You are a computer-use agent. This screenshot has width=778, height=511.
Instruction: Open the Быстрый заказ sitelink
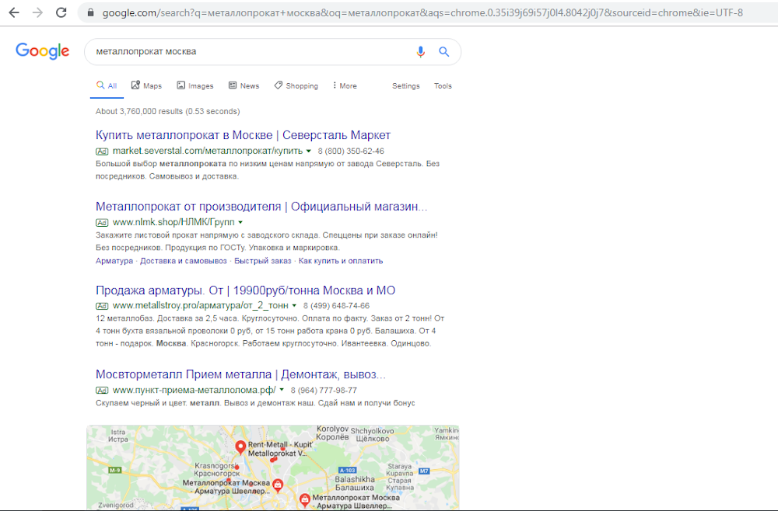coord(262,261)
